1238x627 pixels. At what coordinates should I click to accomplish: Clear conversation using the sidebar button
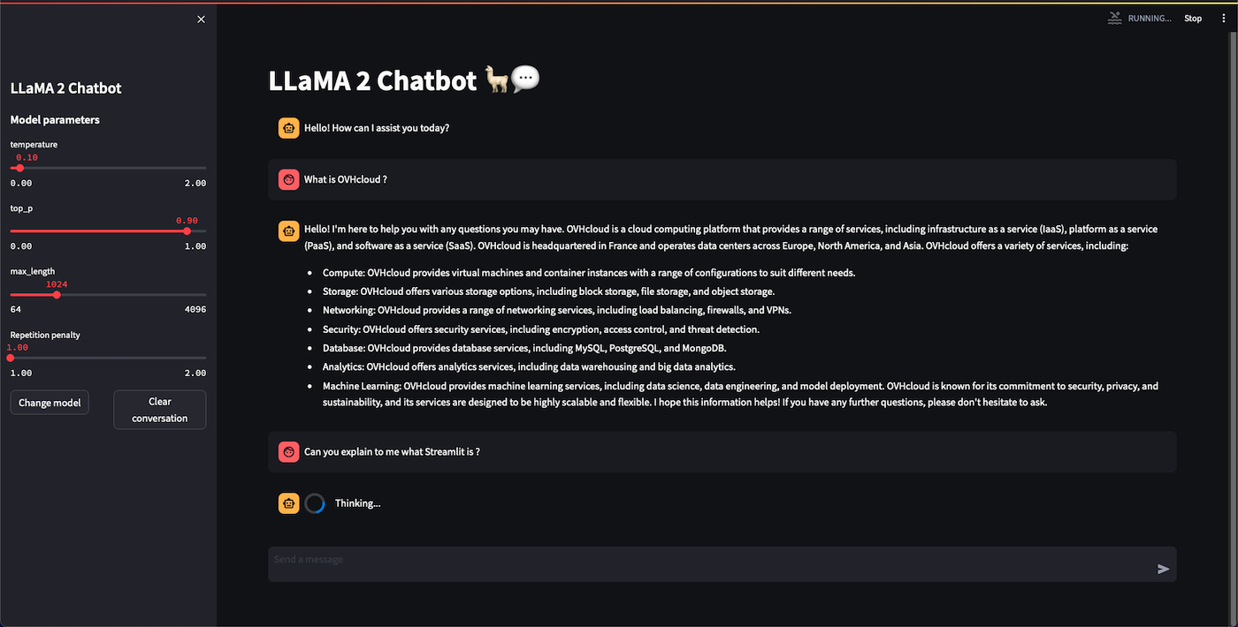[x=159, y=410]
